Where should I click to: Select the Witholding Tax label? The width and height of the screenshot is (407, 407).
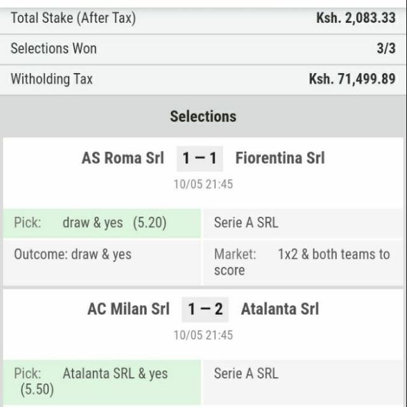pyautogui.click(x=52, y=79)
